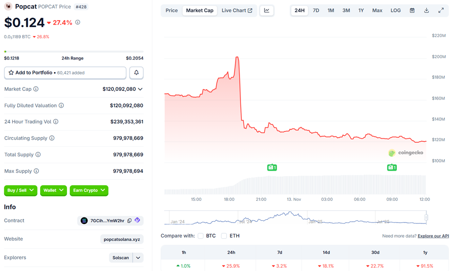
Task: Switch to the Price chart tab
Action: (x=171, y=10)
